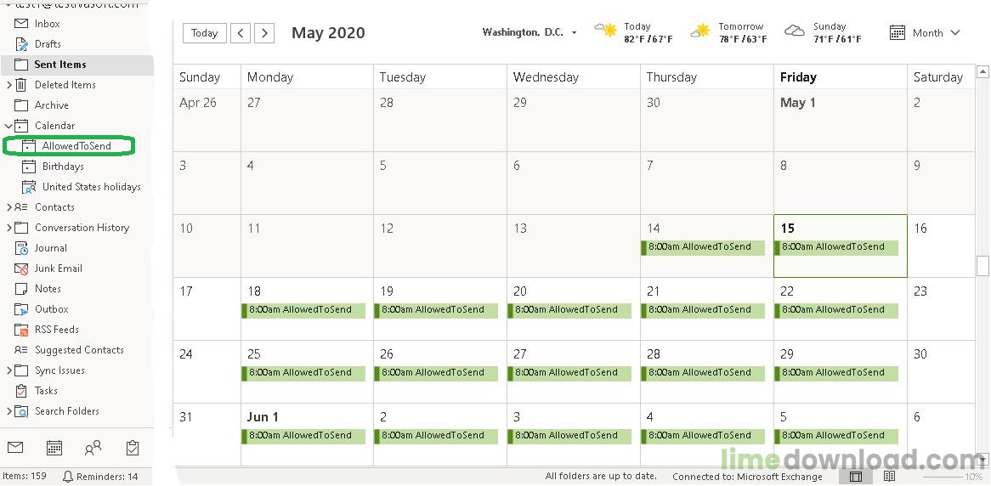This screenshot has width=991, height=486.
Task: Open the AllowedToSend event on May 22
Action: pyautogui.click(x=836, y=309)
